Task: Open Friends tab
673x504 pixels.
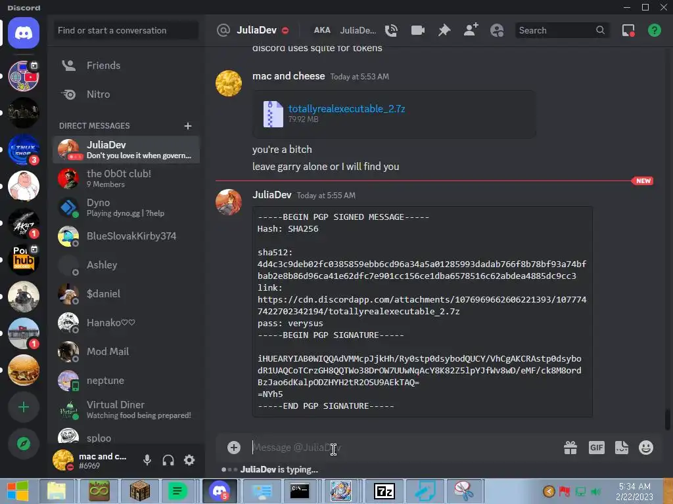Action: [x=126, y=66]
